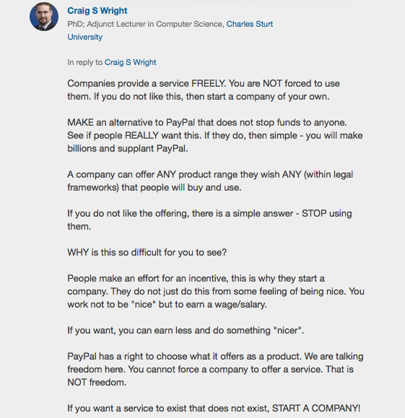Visit Craig S Wright link after 'In reply to'
The width and height of the screenshot is (405, 418).
131,62
